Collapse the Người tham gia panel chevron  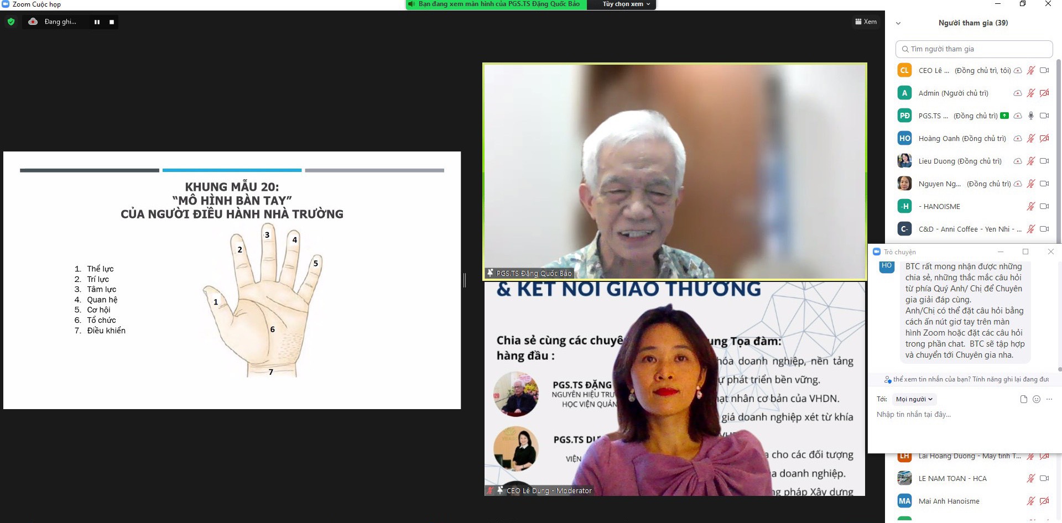pos(898,23)
